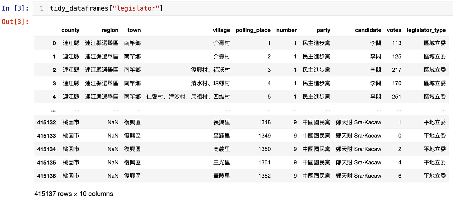Click the "candidate" column header
The height and width of the screenshot is (200, 453).
pos(368,30)
